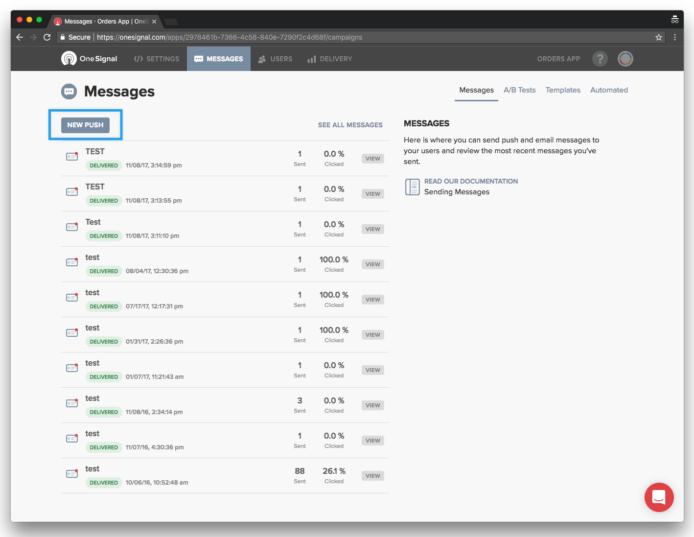Close the Messages browser tab
Screen dimensions: 694x537
(x=154, y=22)
